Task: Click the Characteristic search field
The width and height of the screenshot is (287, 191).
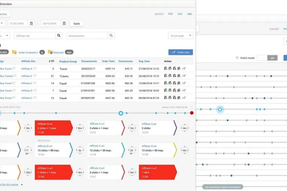Action: 87,36
